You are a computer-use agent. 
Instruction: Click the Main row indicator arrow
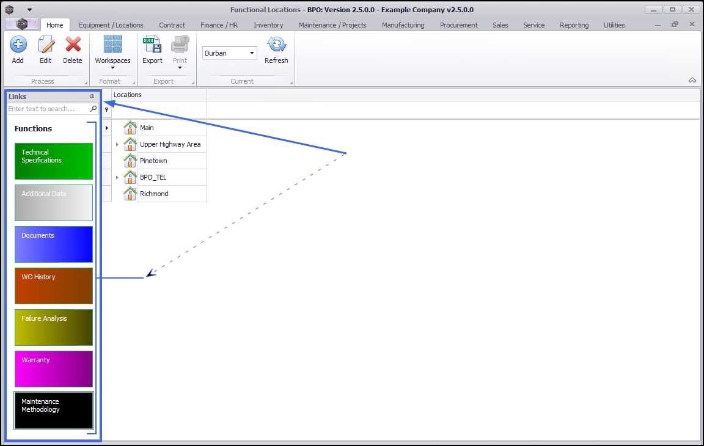107,128
